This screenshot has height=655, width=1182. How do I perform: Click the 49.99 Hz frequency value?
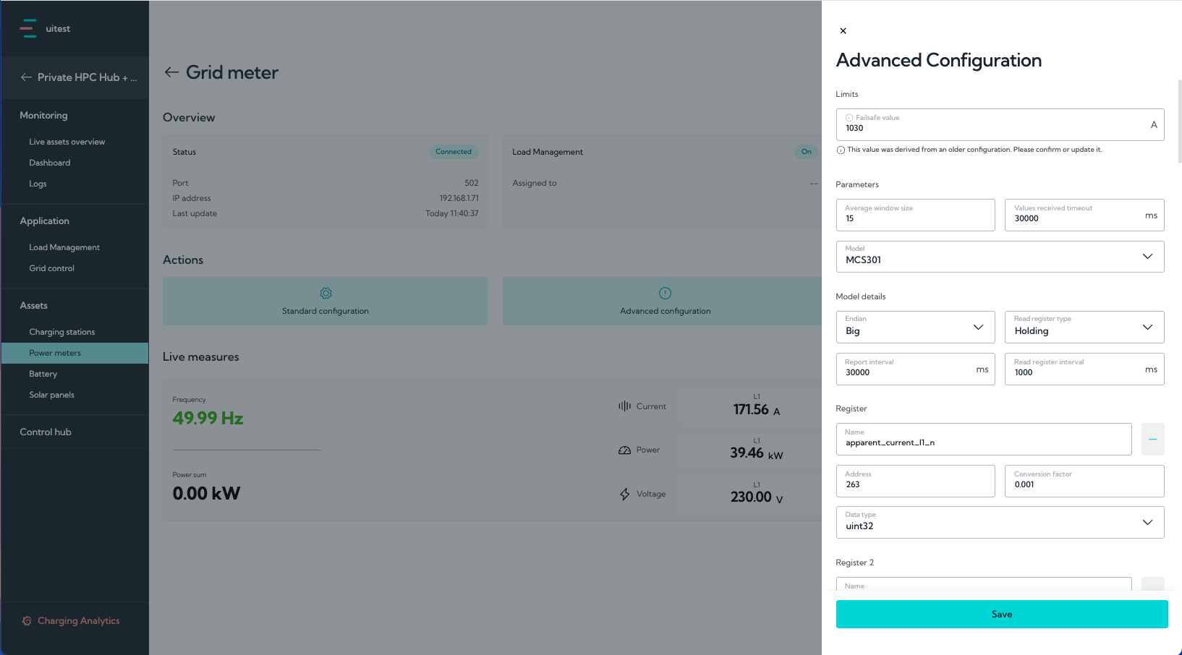click(208, 418)
